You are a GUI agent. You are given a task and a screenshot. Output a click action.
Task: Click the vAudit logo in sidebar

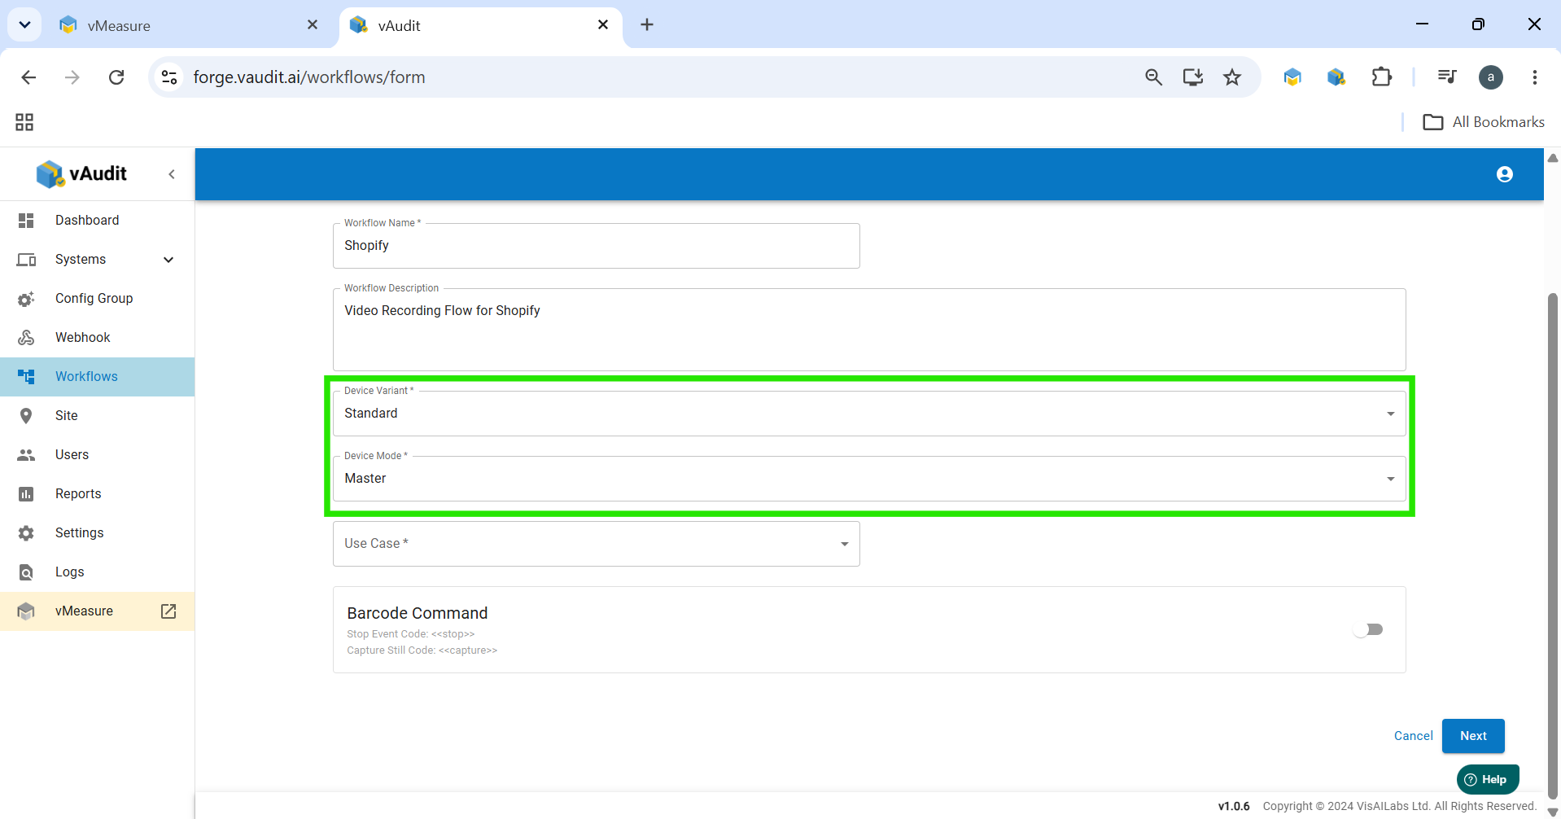81,173
